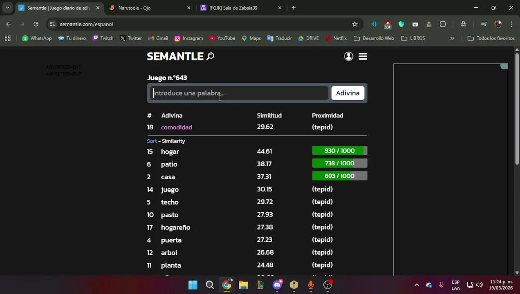520x294 pixels.
Task: Close the Narutodle - Ojo tab
Action: click(x=188, y=8)
